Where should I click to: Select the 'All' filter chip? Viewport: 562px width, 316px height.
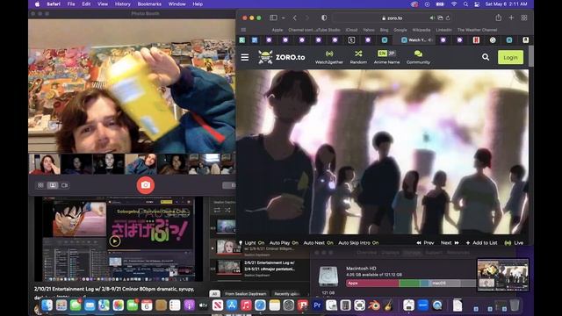point(214,294)
